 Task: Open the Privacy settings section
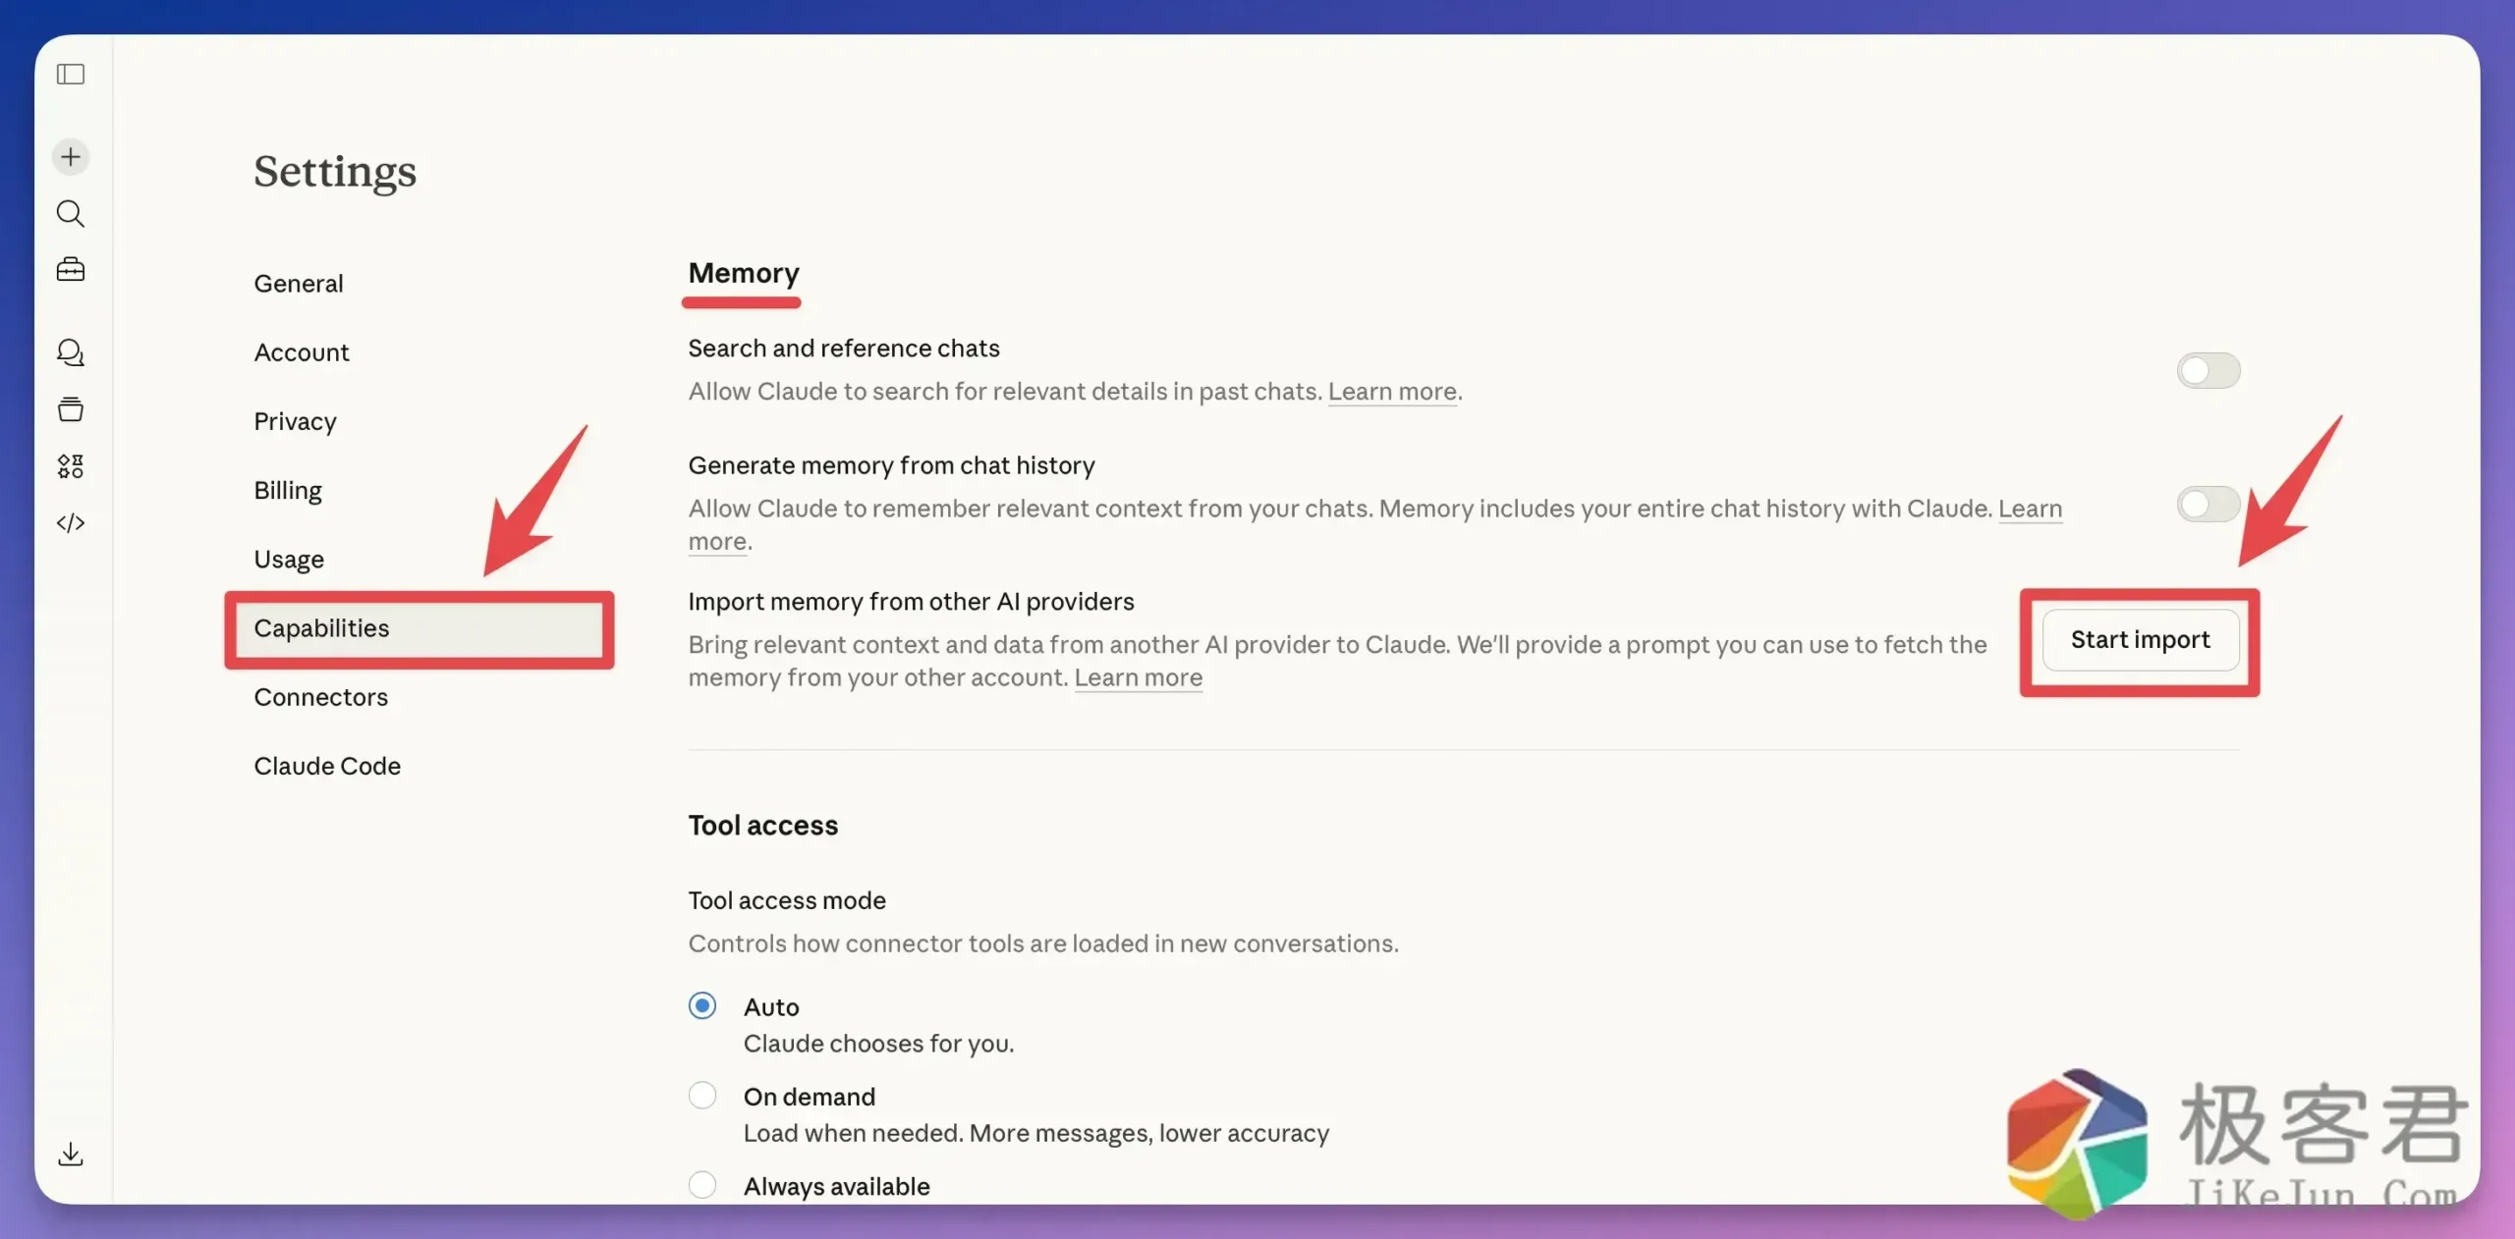pyautogui.click(x=295, y=421)
